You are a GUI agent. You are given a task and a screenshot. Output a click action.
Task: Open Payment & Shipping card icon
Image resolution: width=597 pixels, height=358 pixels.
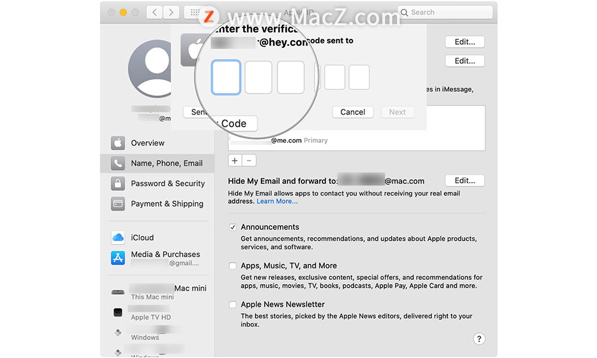[x=118, y=203]
